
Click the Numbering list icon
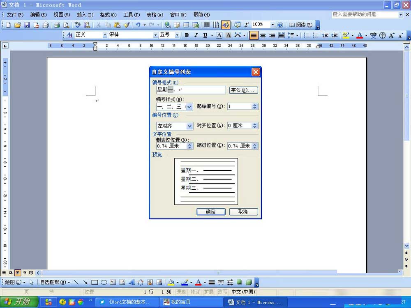307,35
